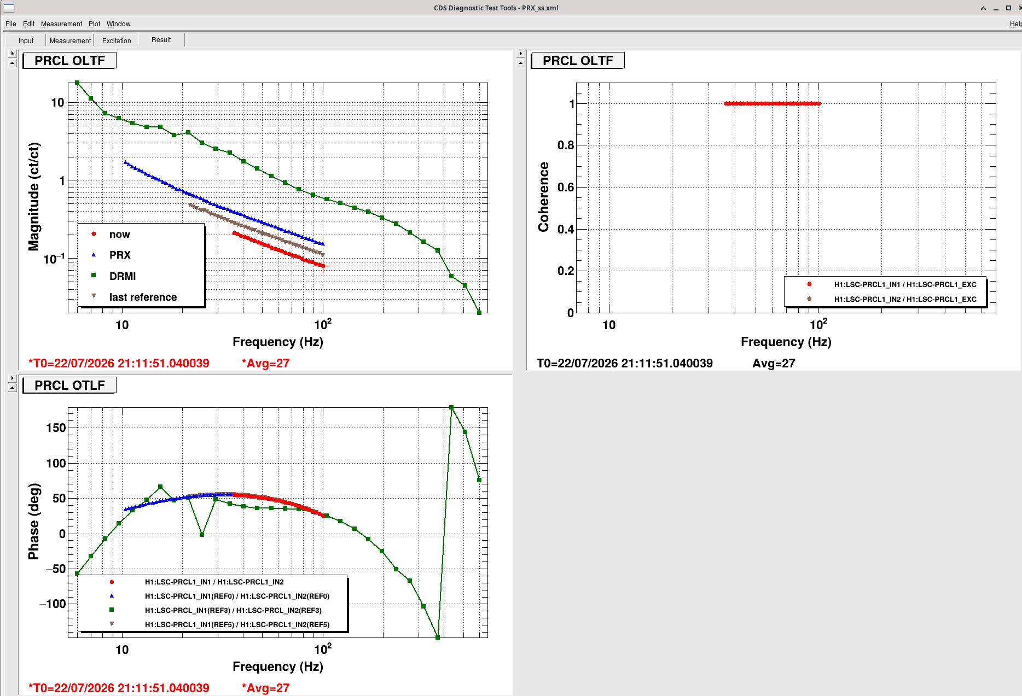Click up-arrow collapse button beside top-left plot
This screenshot has height=696, width=1022.
click(13, 63)
